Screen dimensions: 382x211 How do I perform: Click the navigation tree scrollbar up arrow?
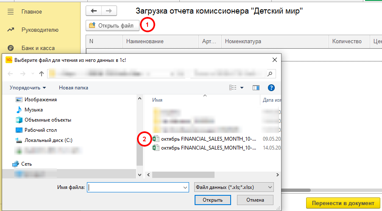click(139, 99)
